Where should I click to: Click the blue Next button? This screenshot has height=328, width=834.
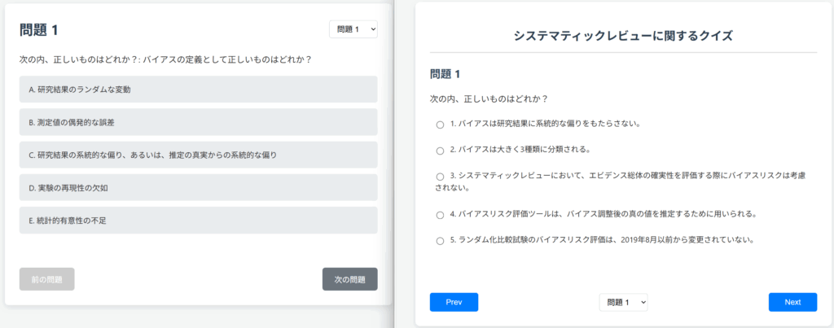[x=792, y=302]
